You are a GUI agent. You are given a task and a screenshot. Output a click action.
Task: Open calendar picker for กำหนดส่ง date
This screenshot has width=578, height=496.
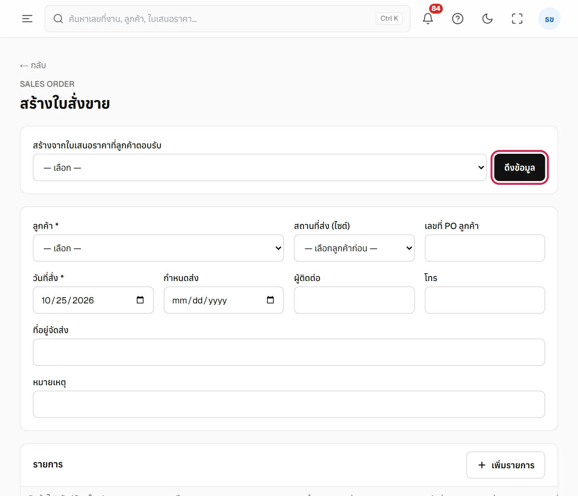point(270,300)
